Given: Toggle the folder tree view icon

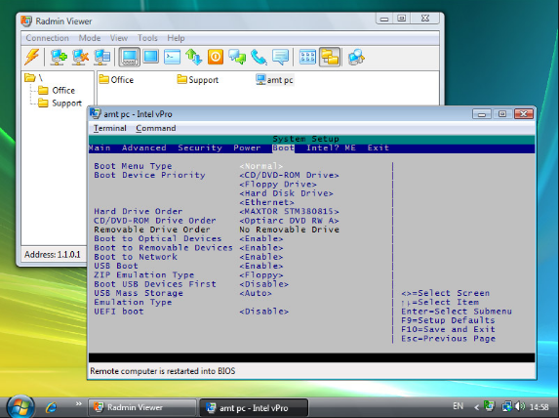Looking at the screenshot, I should 330,57.
